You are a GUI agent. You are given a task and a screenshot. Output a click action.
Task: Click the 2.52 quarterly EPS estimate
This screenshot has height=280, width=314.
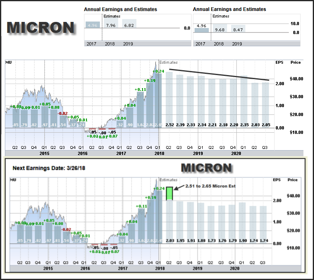(170, 125)
